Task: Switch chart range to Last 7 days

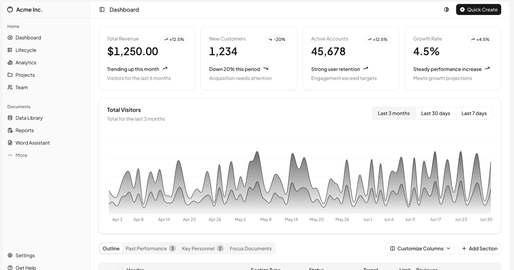Action: (474, 113)
